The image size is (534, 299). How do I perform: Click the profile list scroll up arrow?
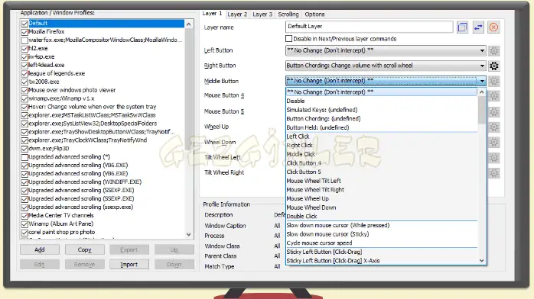tap(189, 24)
